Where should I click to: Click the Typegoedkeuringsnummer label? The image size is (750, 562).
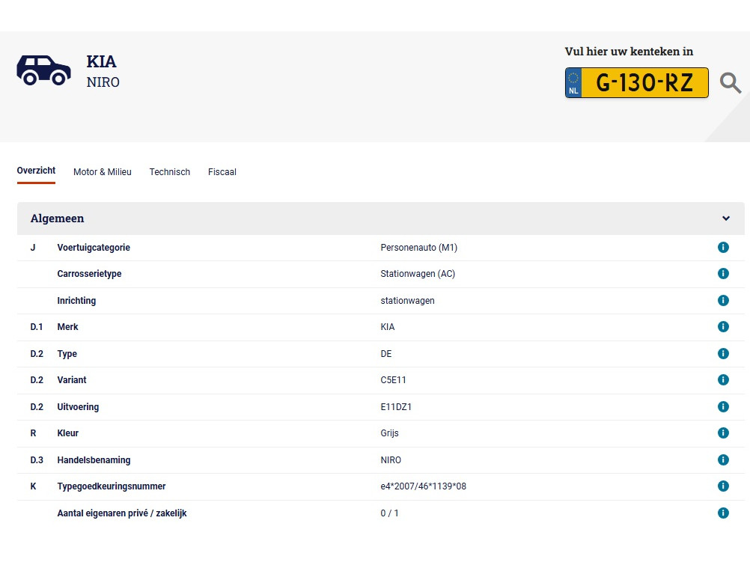tap(112, 486)
